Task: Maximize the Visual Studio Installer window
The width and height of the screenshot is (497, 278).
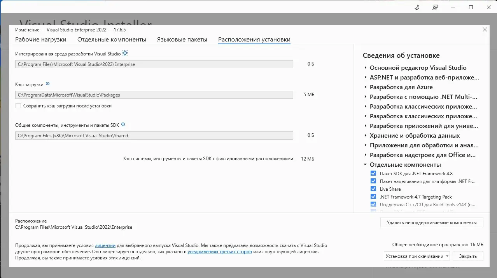Action: [471, 7]
